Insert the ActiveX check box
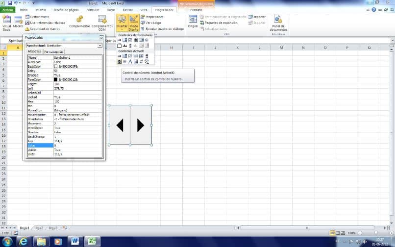Viewport: 395px width, 247px height. [130, 56]
